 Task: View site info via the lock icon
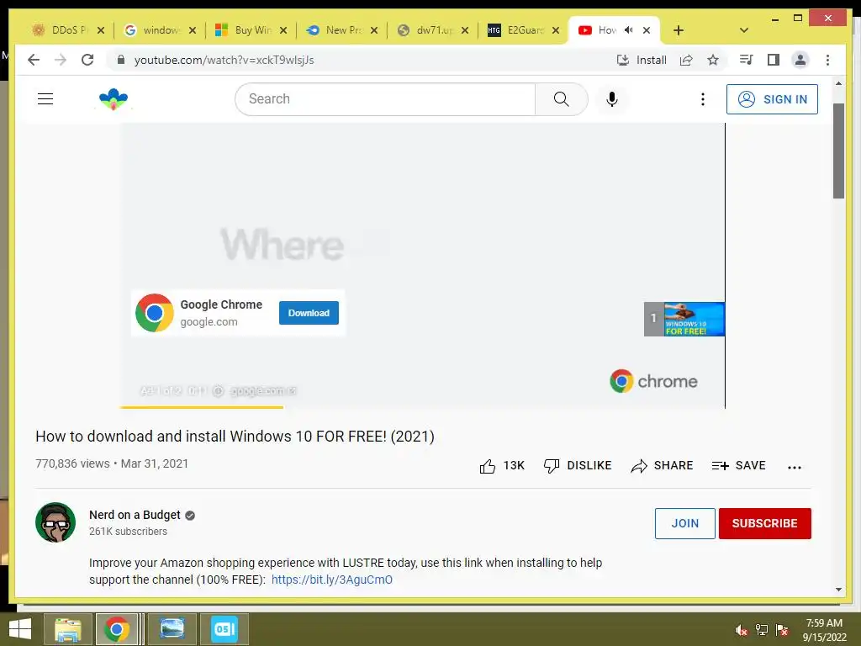[121, 60]
